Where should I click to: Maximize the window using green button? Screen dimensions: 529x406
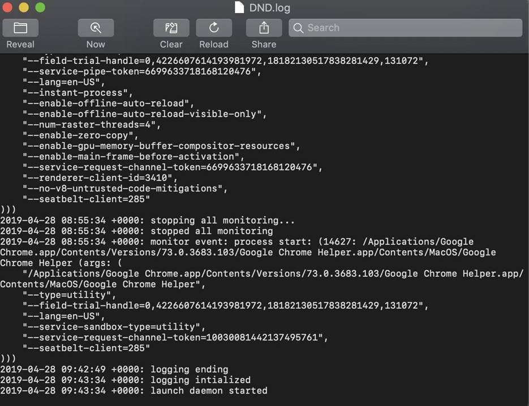40,7
